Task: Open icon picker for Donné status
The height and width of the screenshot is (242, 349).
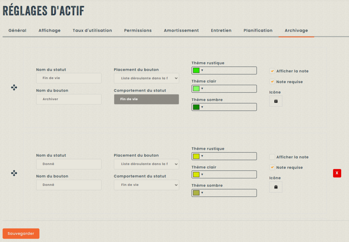Action: 276,187
